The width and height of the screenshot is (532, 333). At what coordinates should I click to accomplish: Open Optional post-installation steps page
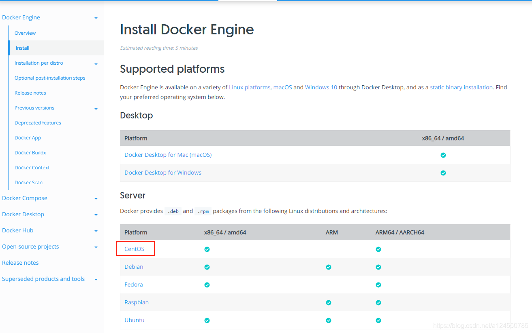tap(50, 78)
